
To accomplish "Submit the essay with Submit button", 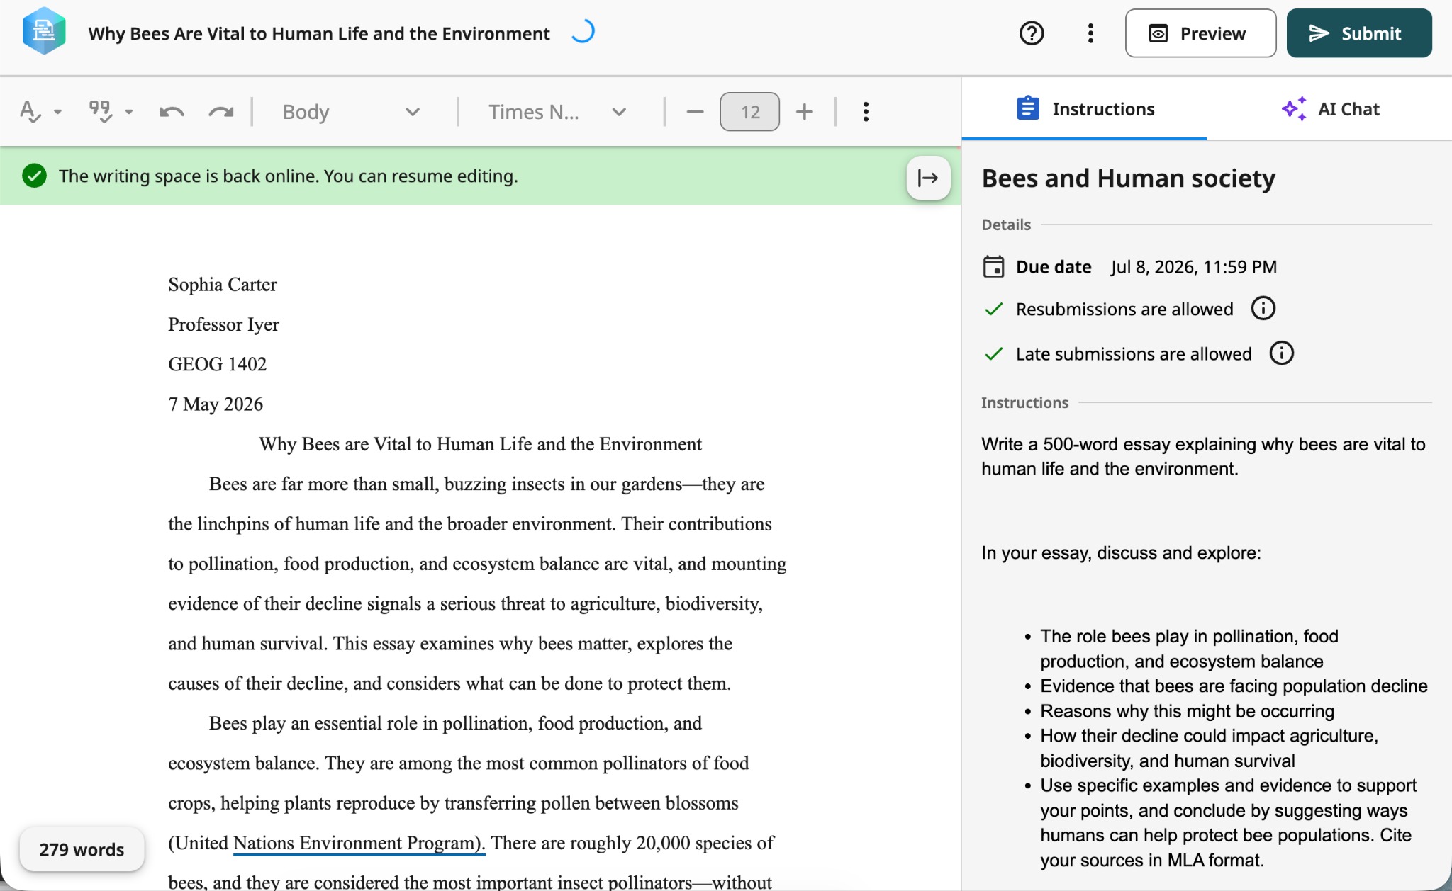I will (1359, 33).
